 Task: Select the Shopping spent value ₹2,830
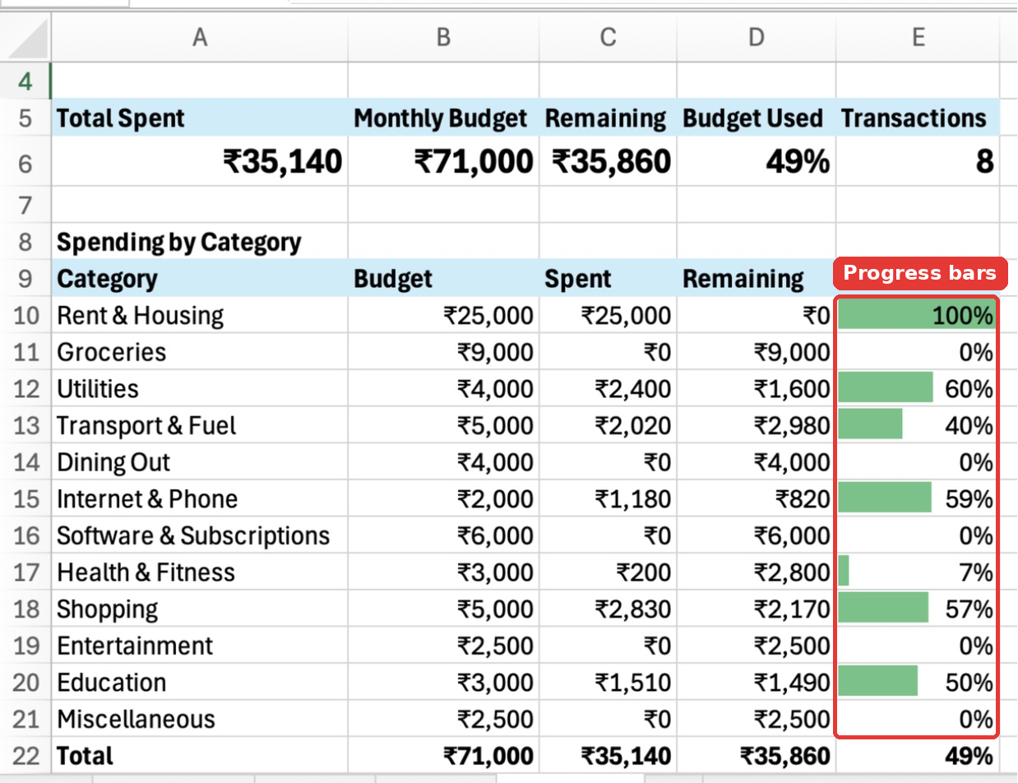point(608,609)
